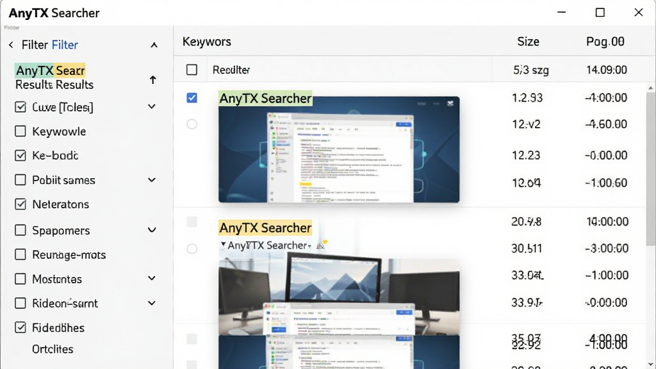Toggle greyed checkbox on 20.%8 row

pyautogui.click(x=192, y=222)
